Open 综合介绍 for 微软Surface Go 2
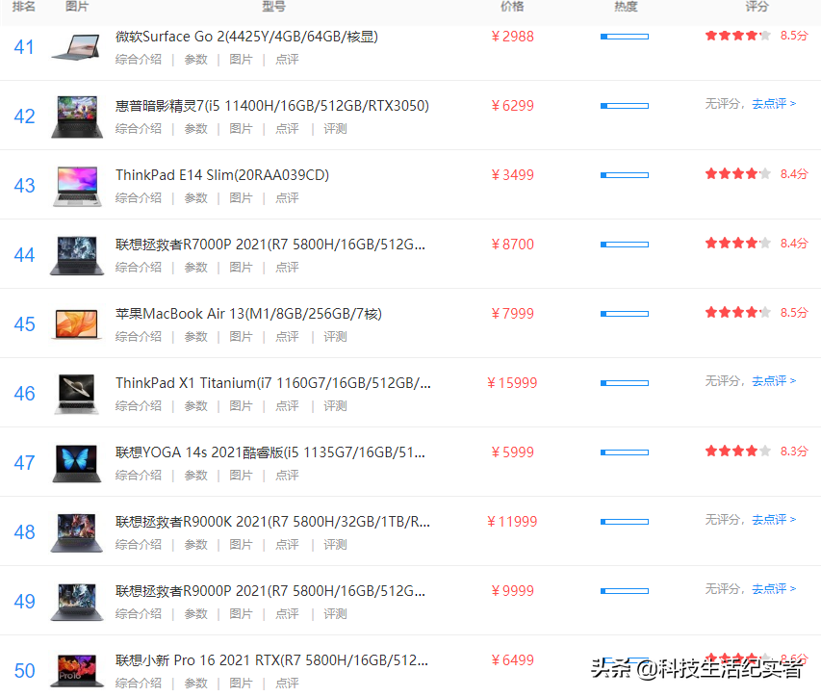This screenshot has width=821, height=697. click(x=139, y=60)
